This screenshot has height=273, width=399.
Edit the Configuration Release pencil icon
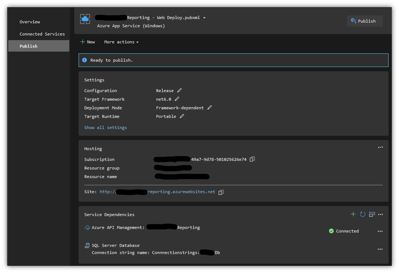[x=180, y=90]
